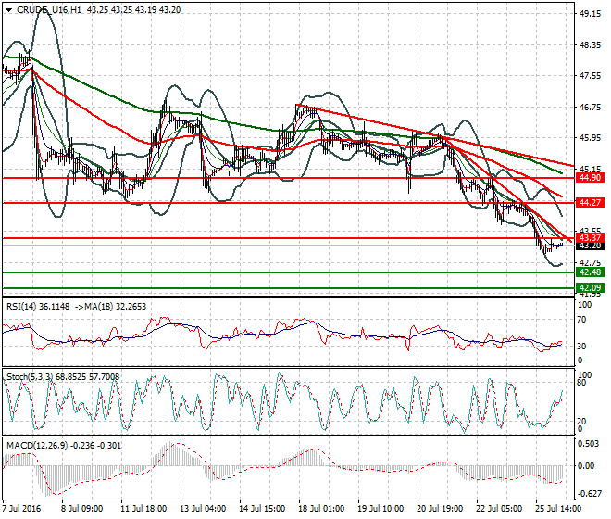Select the green 42.48 support price tag

click(x=590, y=272)
